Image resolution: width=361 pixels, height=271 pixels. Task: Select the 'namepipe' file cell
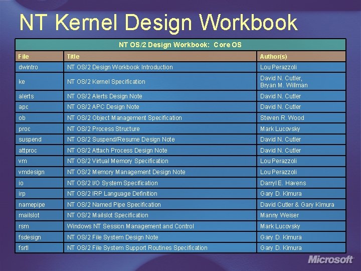[40, 204]
